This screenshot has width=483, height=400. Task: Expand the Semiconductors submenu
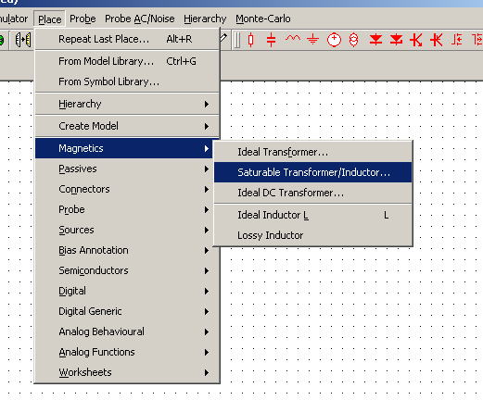point(123,270)
